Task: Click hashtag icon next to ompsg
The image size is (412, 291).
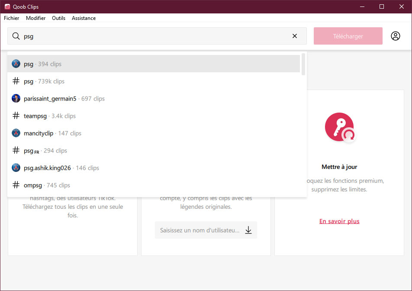Action: (x=16, y=185)
